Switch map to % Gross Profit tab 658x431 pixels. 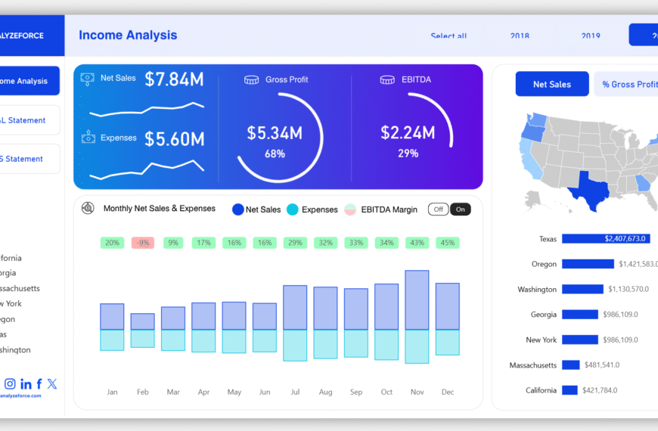pos(628,84)
